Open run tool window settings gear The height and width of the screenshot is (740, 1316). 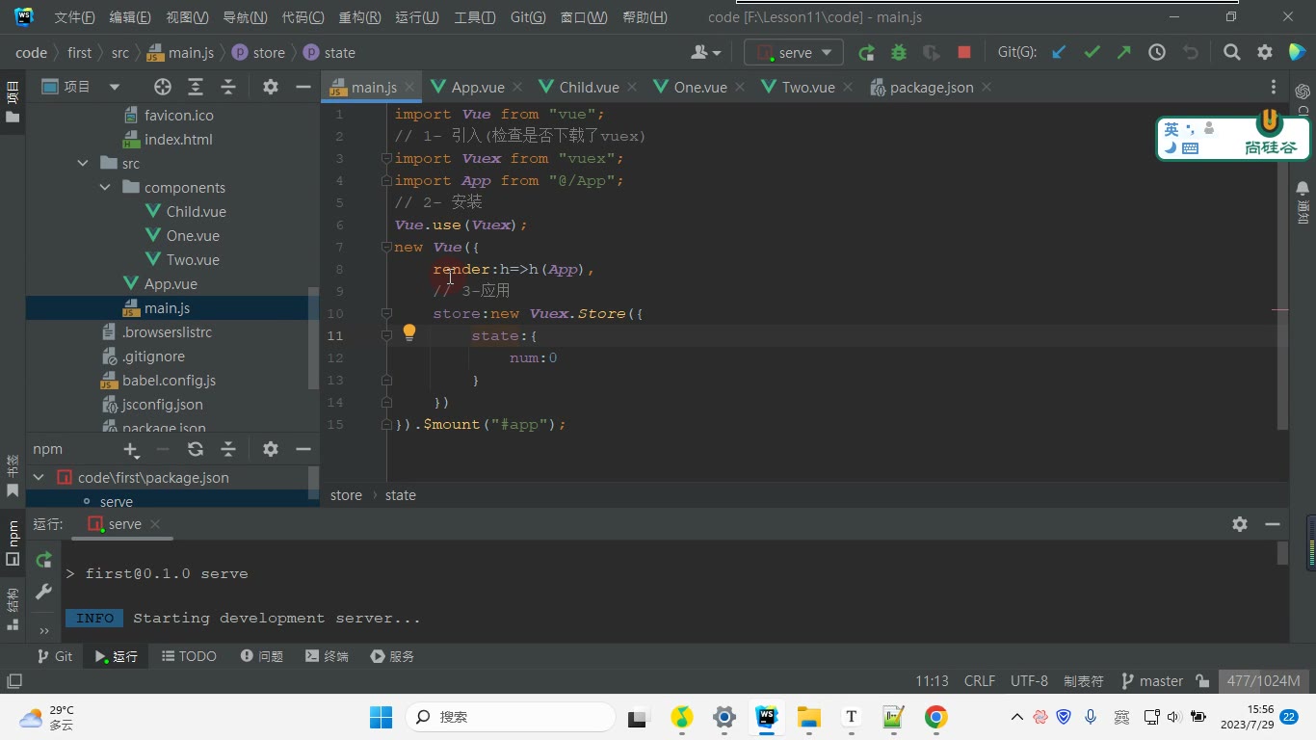(1240, 524)
